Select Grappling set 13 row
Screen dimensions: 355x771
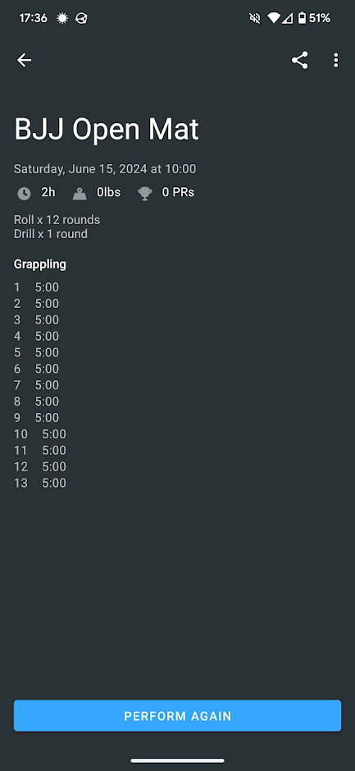tap(40, 483)
